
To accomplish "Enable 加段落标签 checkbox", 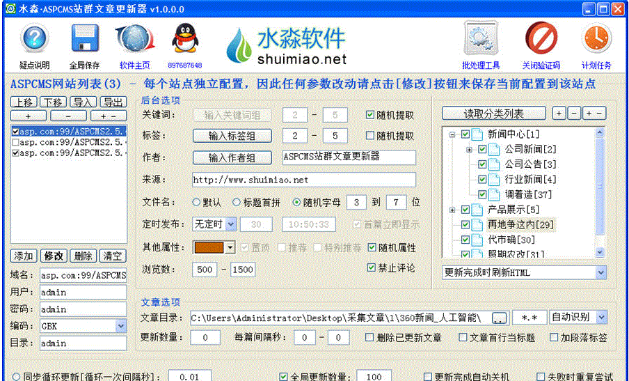I will 554,337.
